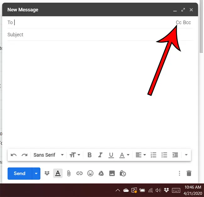Insert files using Google Drive
This screenshot has width=204, height=197.
point(101,173)
